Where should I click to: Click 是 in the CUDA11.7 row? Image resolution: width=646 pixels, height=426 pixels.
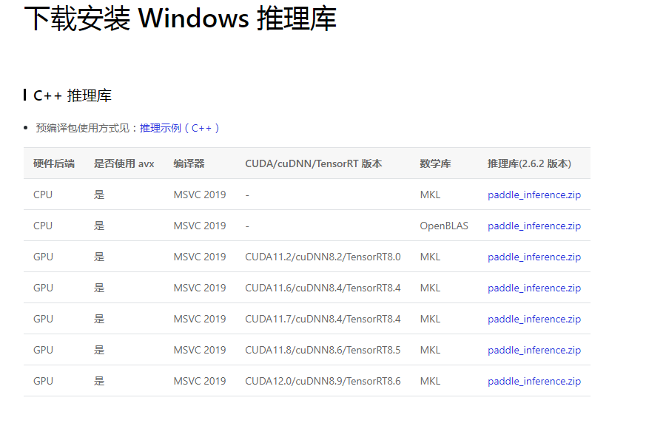(x=99, y=319)
